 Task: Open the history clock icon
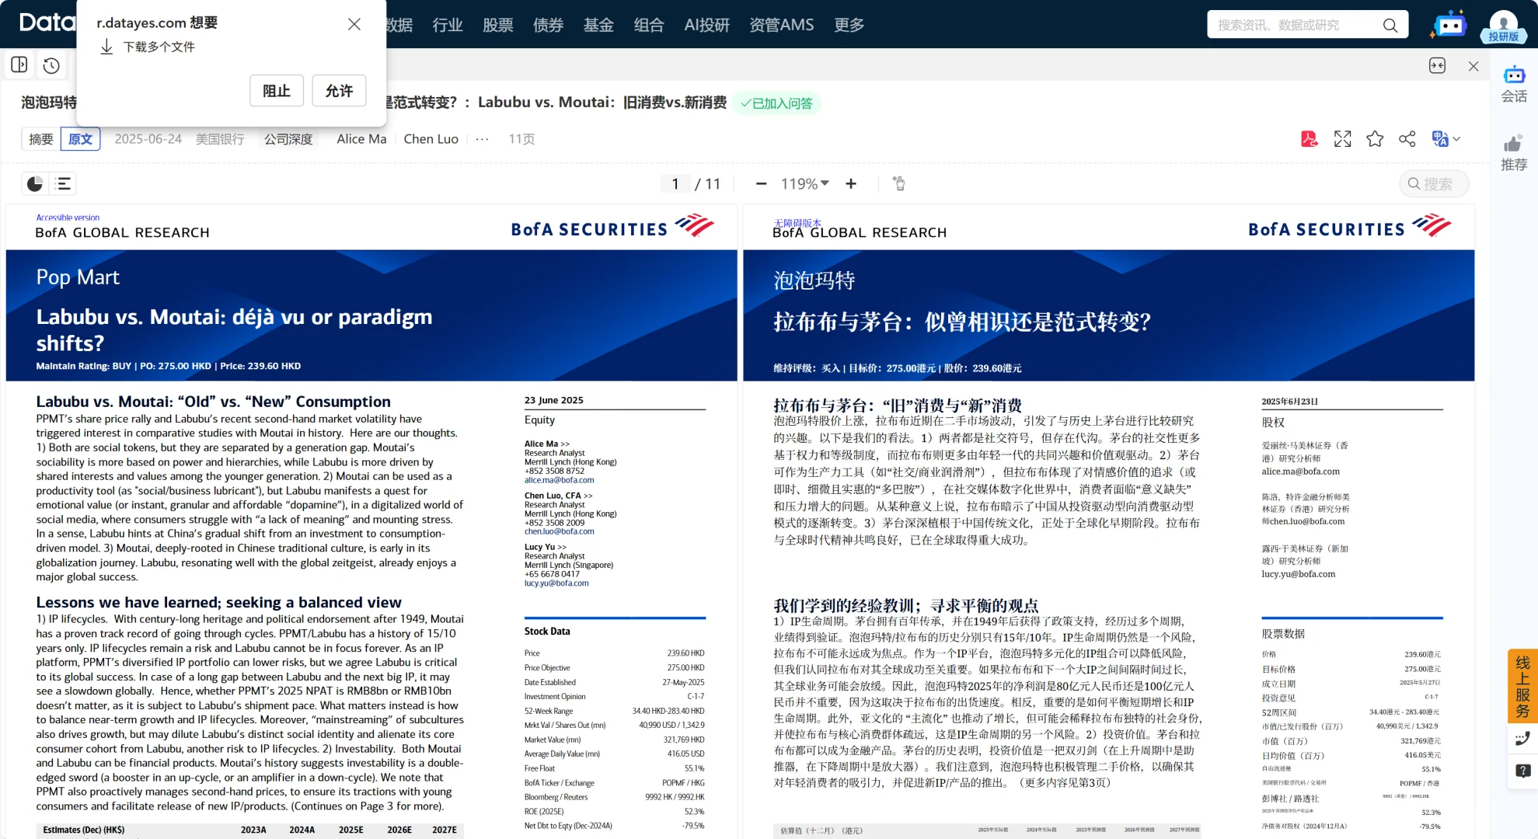coord(51,66)
